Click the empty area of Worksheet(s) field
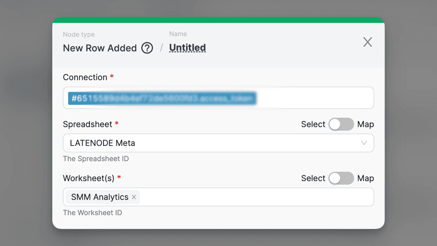Viewport: 437px width, 246px height. click(255, 197)
